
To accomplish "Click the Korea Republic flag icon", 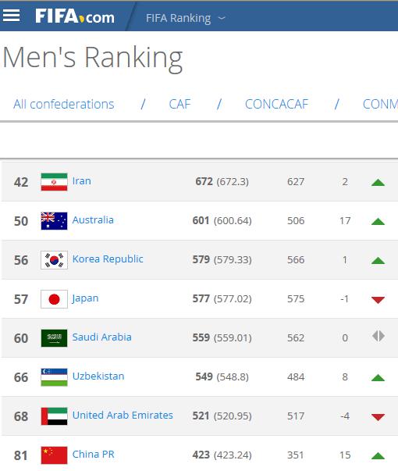I will (x=54, y=260).
